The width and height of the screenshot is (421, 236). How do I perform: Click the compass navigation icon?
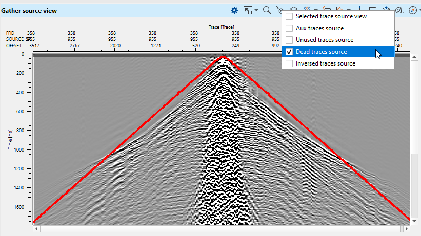412,10
